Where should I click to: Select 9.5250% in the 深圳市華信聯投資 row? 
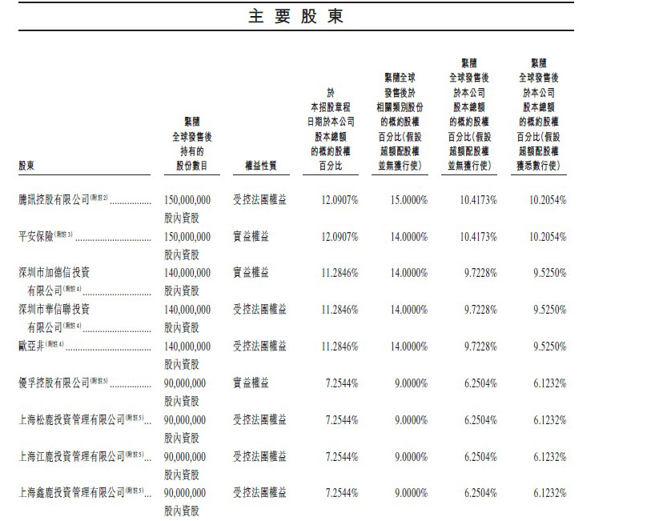550,310
